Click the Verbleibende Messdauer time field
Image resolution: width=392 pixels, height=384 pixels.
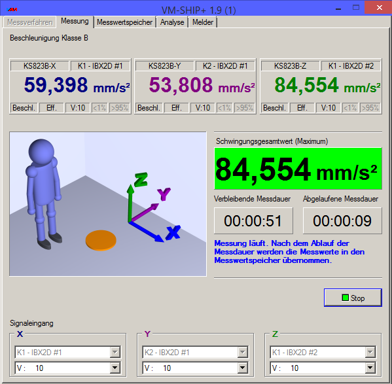tap(253, 221)
